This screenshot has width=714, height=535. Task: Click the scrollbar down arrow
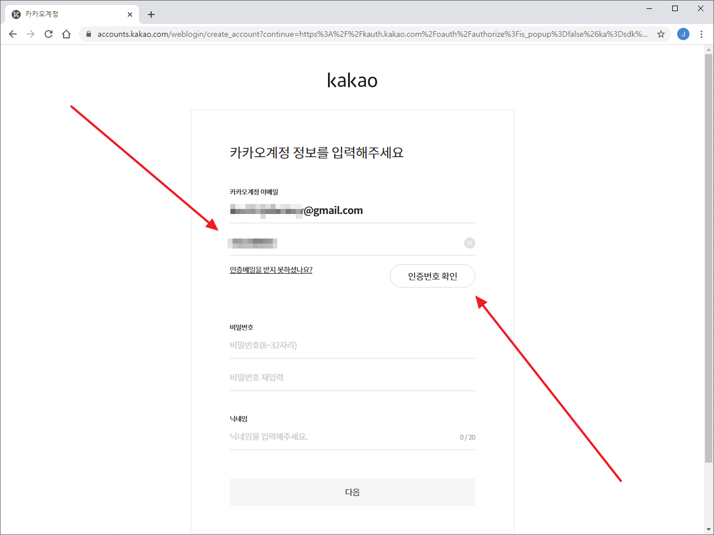[708, 529]
